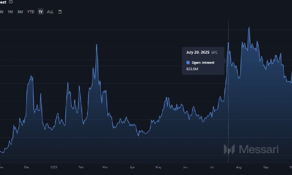Screen dimensions: 292x175
Task: Click the 825.6M value in tooltip
Action: (192, 69)
